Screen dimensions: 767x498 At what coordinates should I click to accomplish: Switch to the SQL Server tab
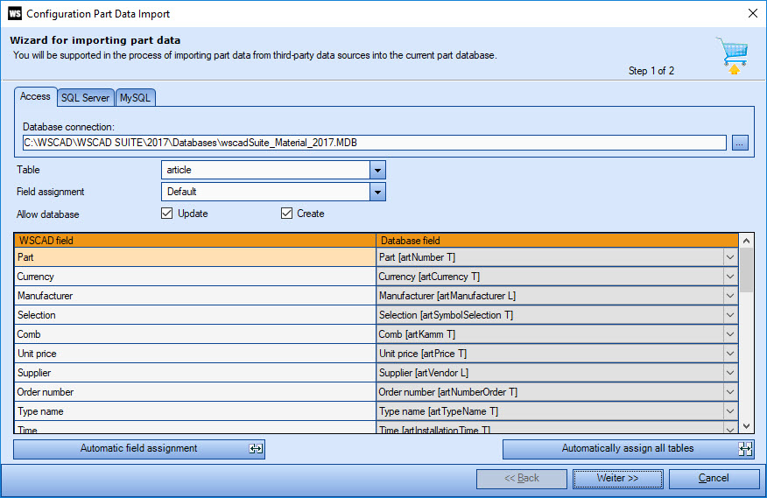[85, 98]
